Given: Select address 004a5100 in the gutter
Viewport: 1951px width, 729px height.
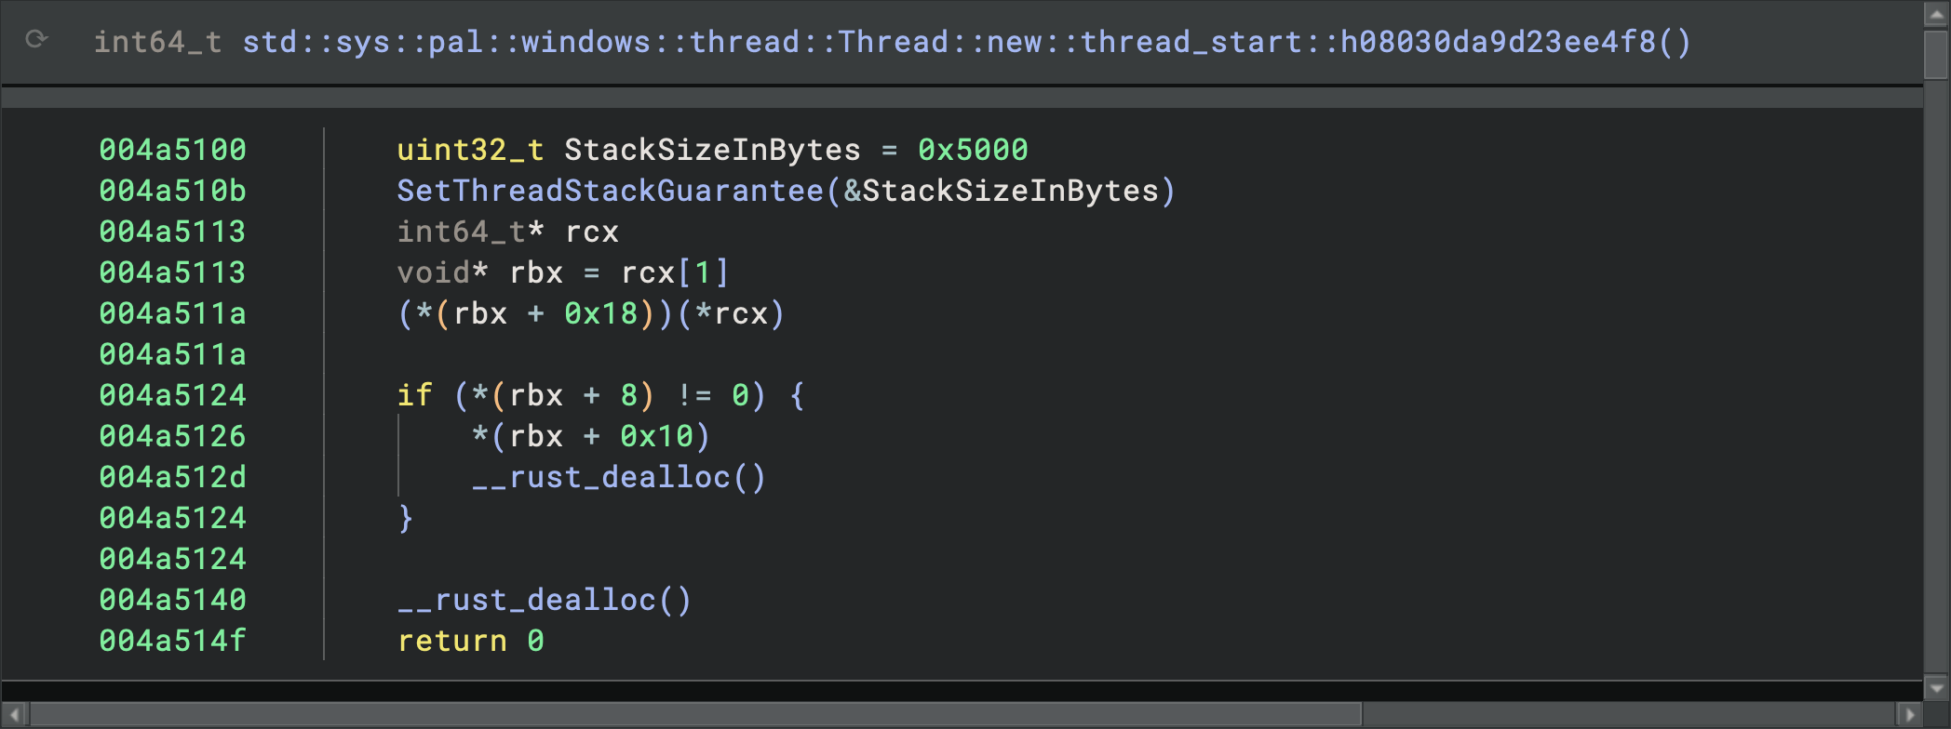Looking at the screenshot, I should [x=172, y=150].
